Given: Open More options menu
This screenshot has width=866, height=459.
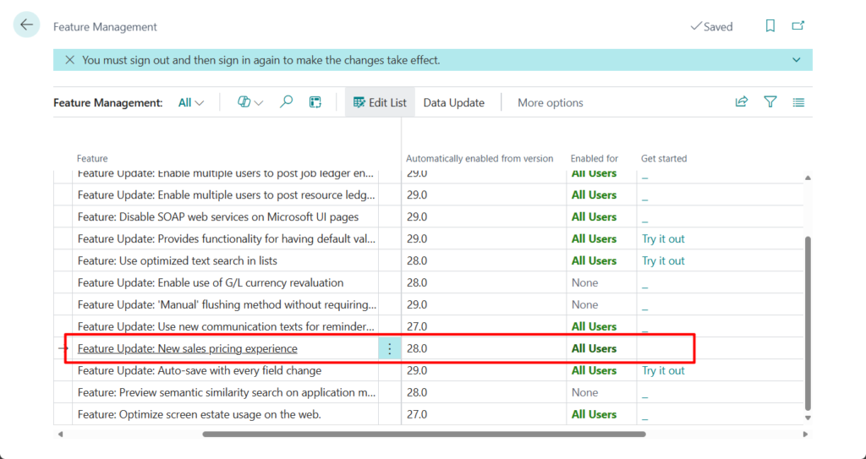Looking at the screenshot, I should click(550, 102).
